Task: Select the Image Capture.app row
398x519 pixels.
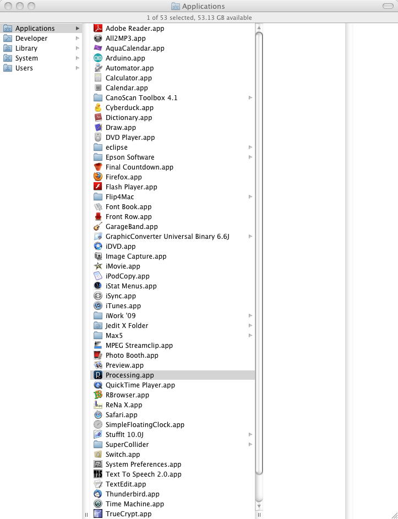Action: [x=172, y=256]
